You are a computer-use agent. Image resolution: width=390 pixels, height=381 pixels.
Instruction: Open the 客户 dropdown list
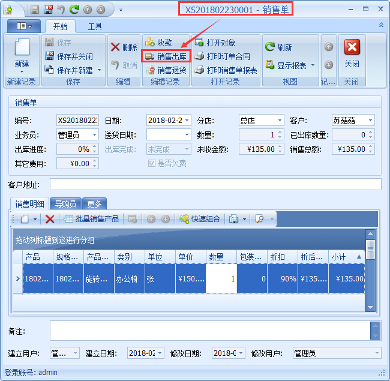(x=370, y=121)
